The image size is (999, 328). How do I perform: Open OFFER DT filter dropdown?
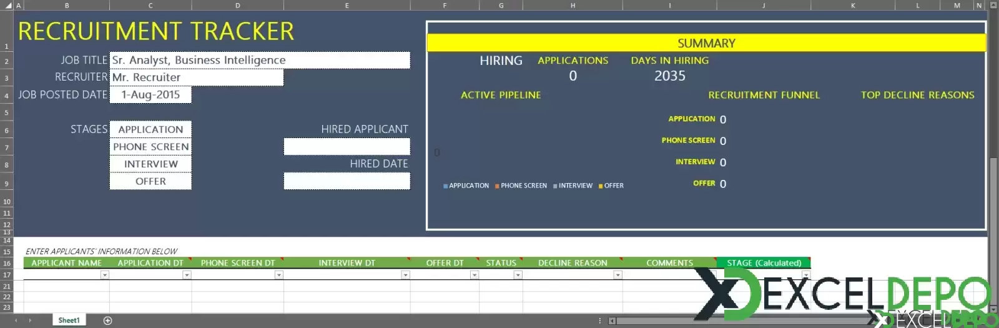(475, 275)
